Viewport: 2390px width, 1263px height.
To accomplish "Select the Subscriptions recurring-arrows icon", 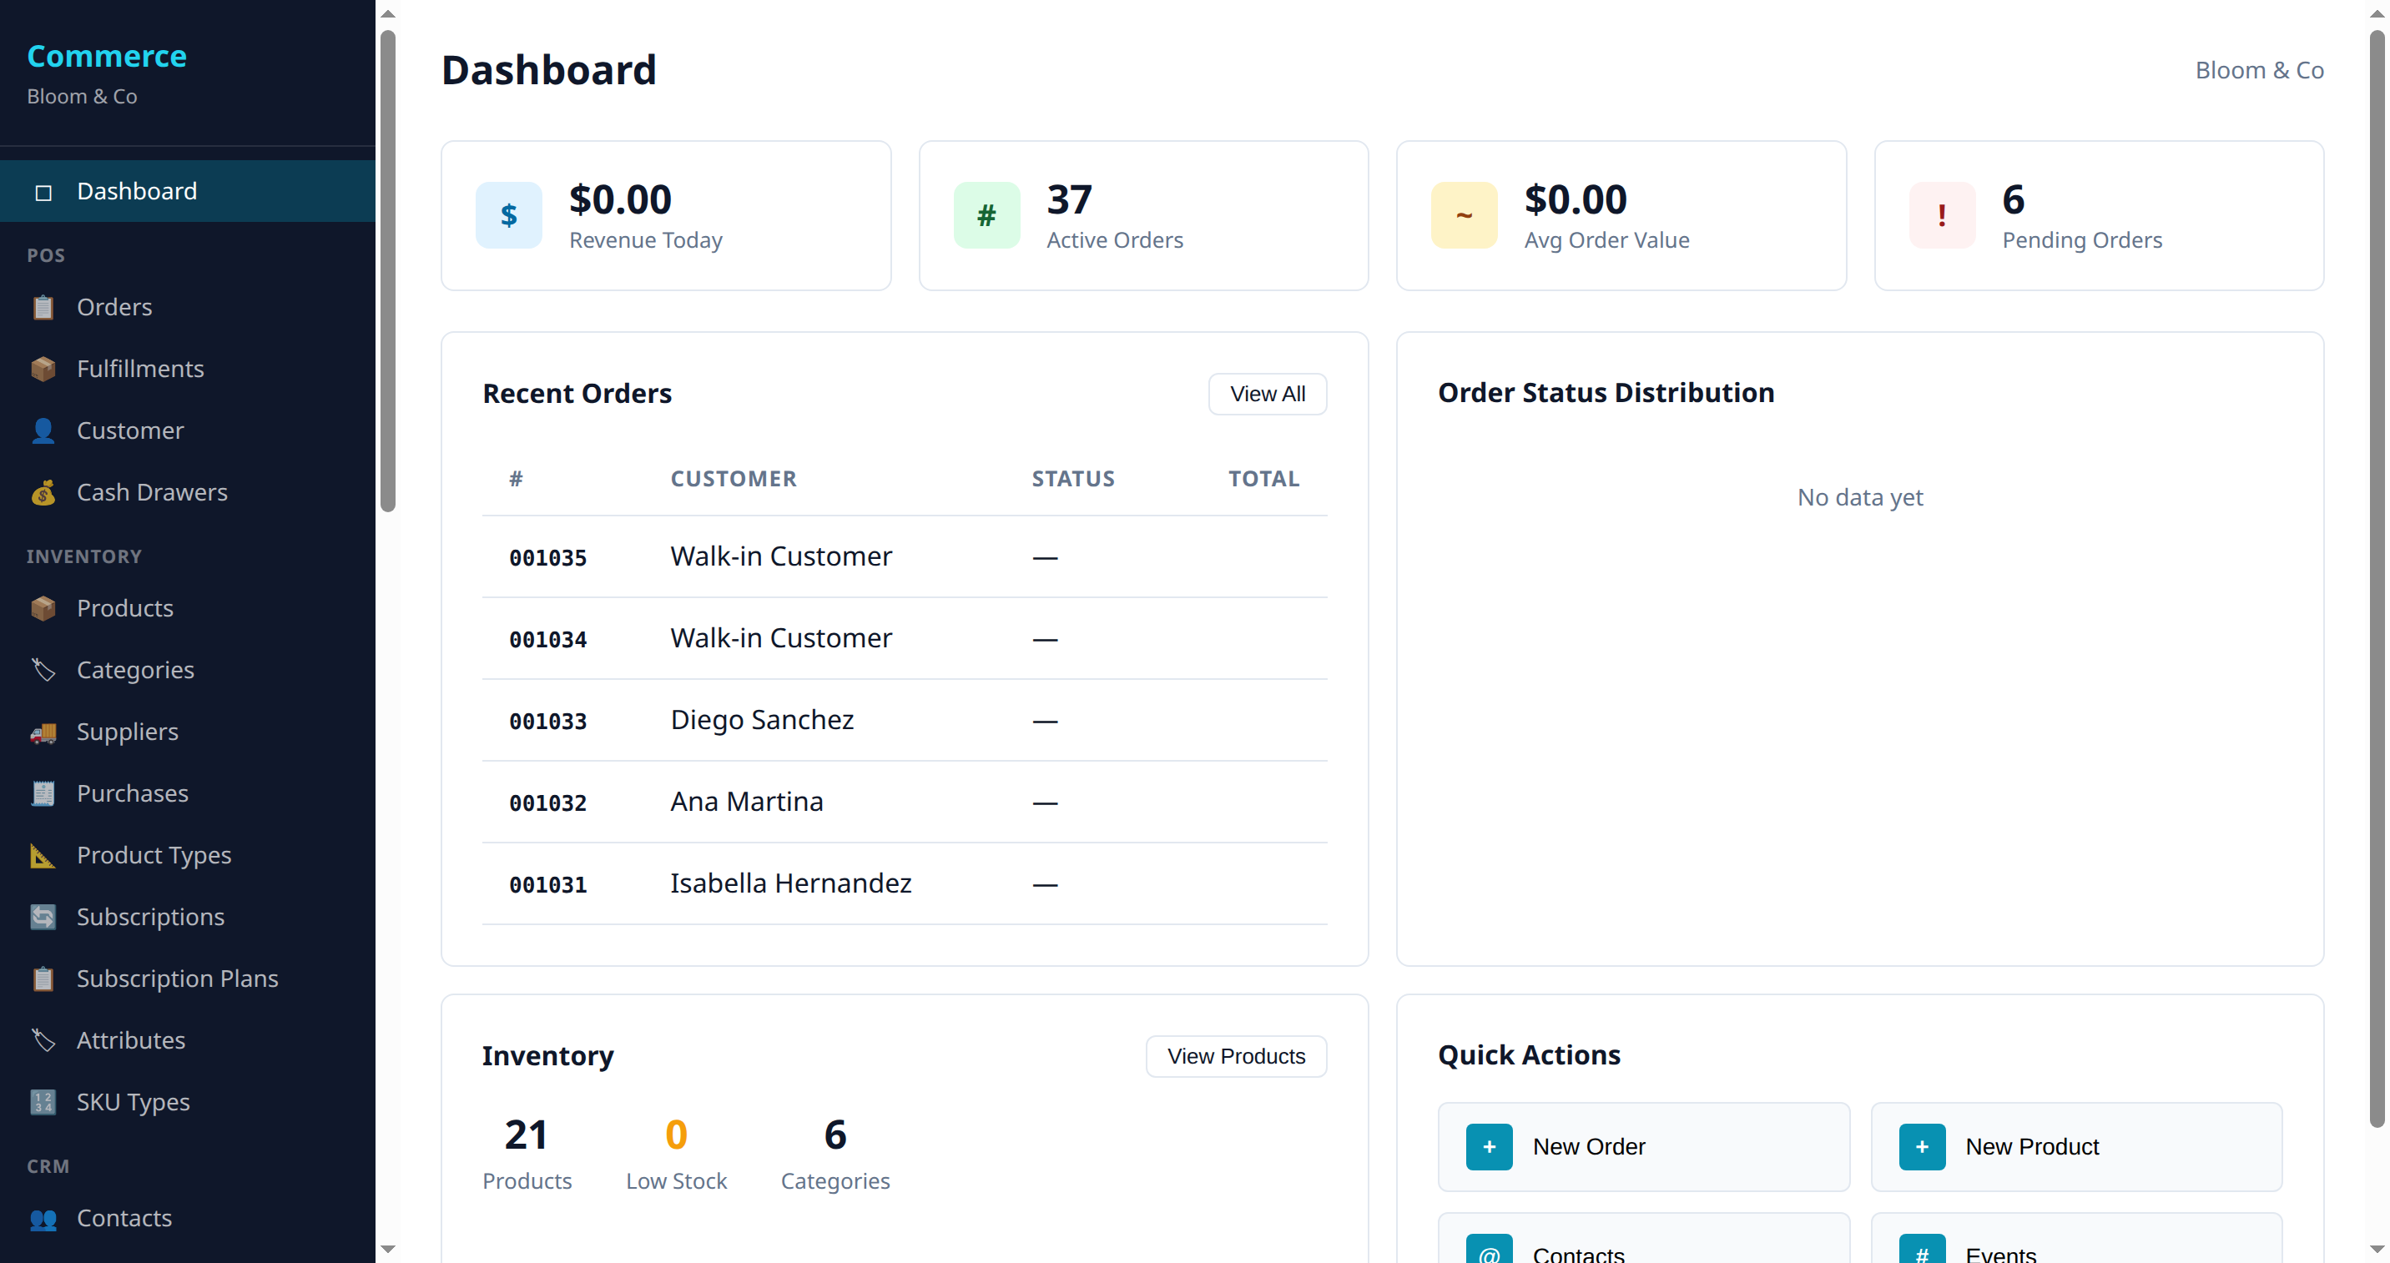I will click(43, 916).
